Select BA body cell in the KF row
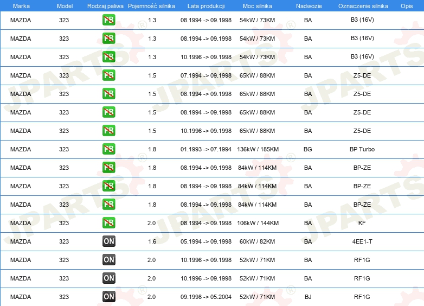The image size is (424, 306). (308, 223)
